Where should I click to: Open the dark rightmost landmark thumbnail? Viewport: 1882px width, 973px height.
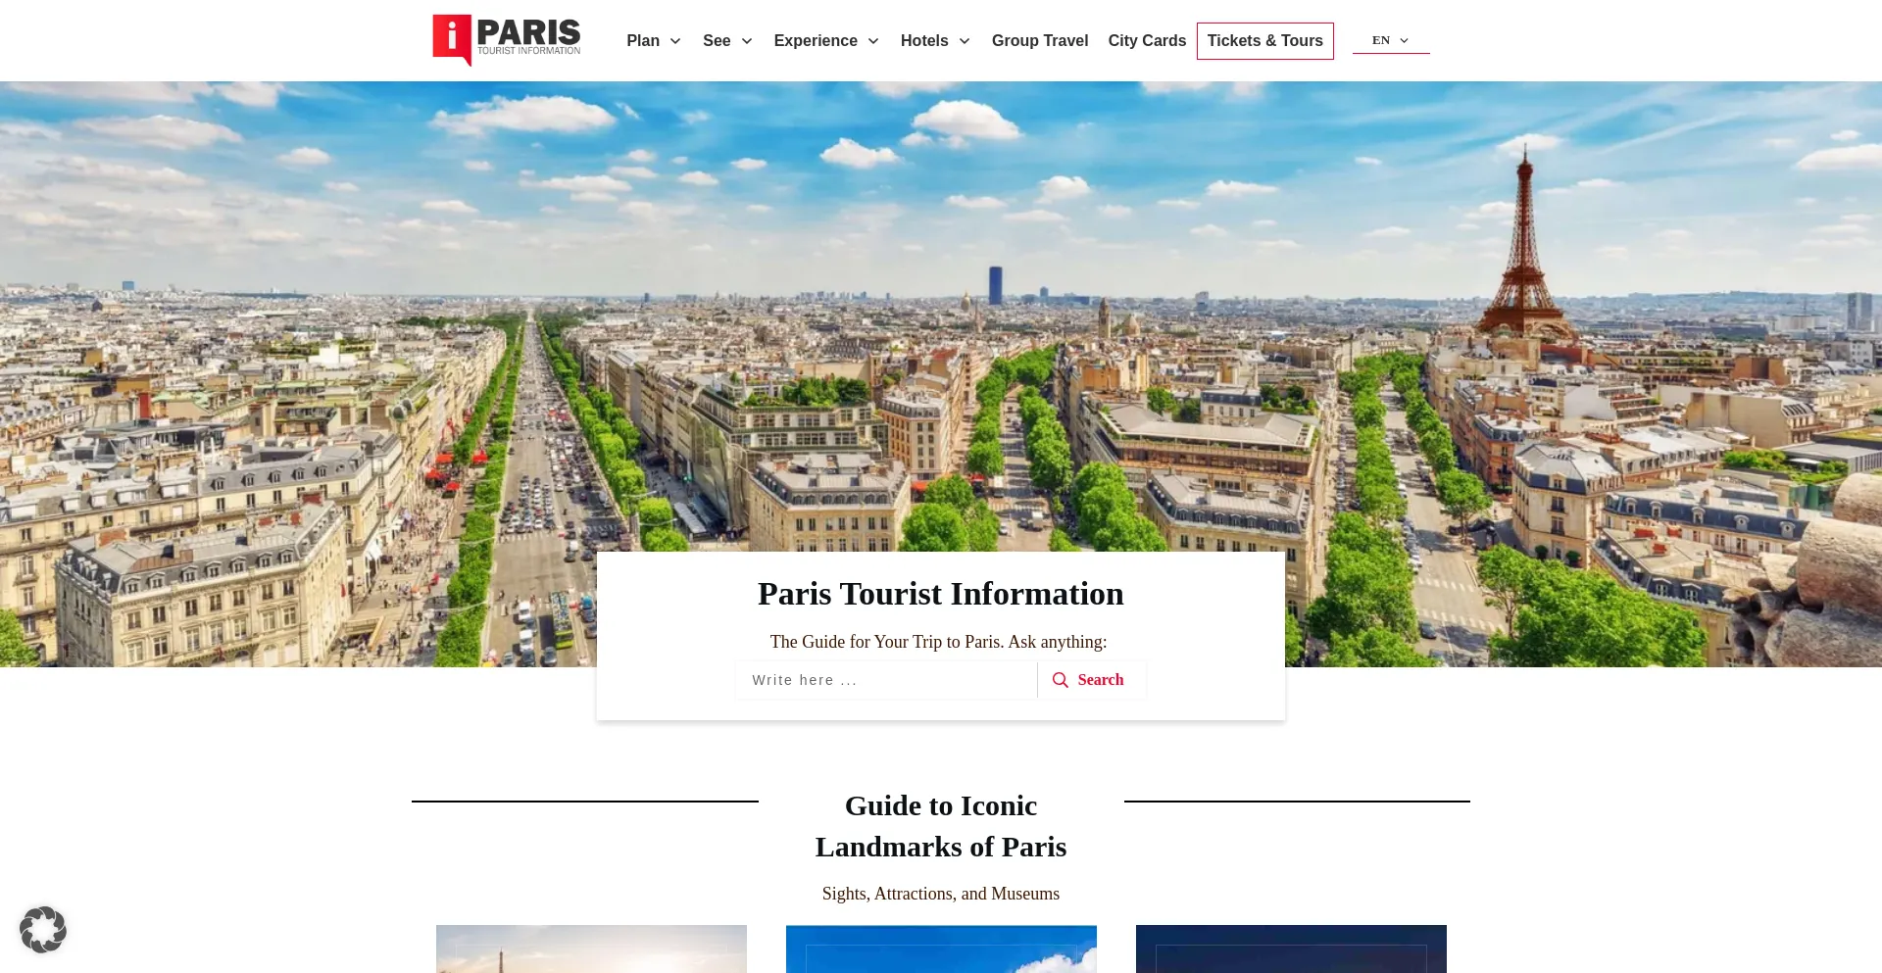click(1291, 949)
